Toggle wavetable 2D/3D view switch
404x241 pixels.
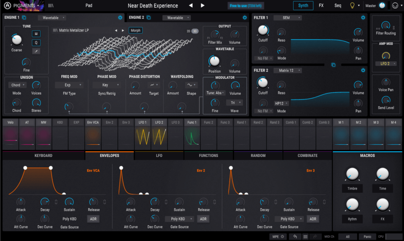(x=193, y=31)
